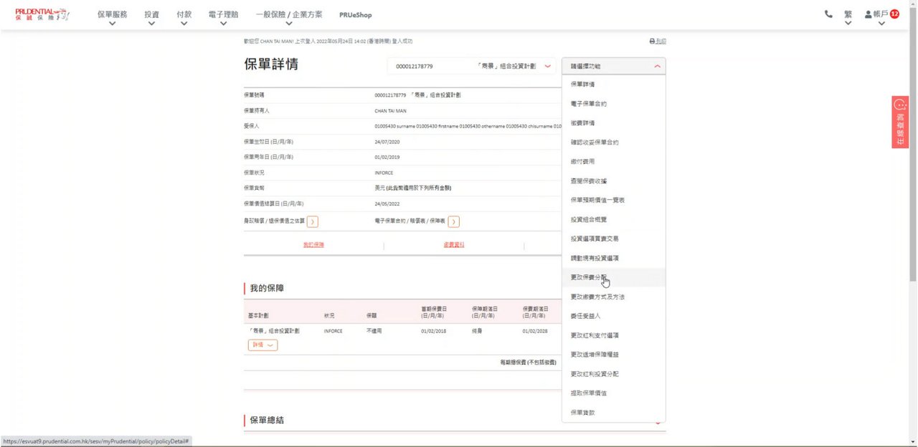This screenshot has width=918, height=447.
Task: Open the red online enquiry chat widget
Action: (x=900, y=122)
